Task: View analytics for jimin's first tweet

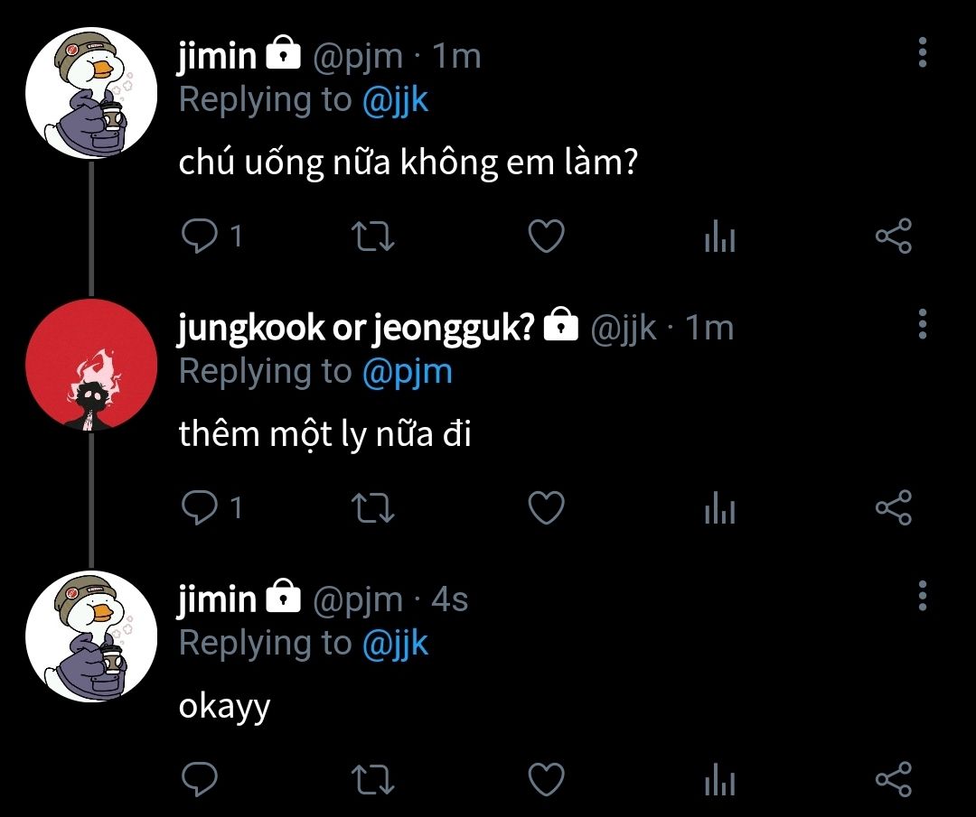Action: point(719,238)
